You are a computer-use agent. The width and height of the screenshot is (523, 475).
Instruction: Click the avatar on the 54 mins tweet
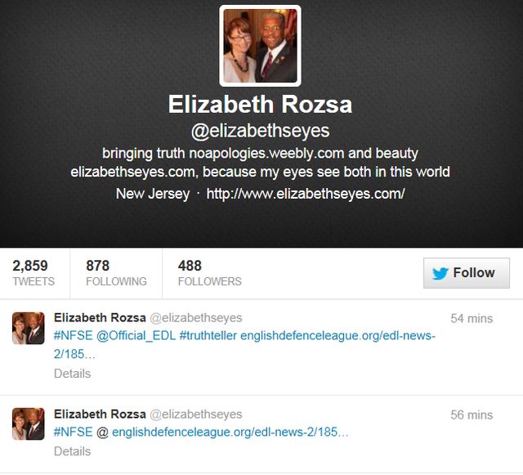(x=29, y=328)
